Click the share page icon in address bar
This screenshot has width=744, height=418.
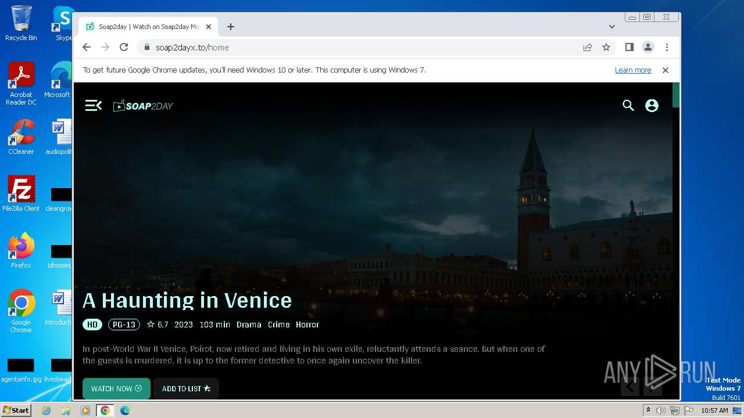point(588,48)
